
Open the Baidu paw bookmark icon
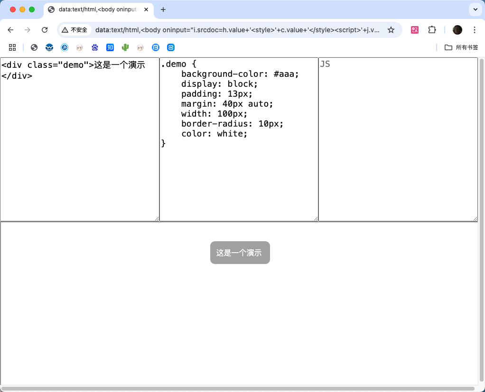pyautogui.click(x=94, y=47)
